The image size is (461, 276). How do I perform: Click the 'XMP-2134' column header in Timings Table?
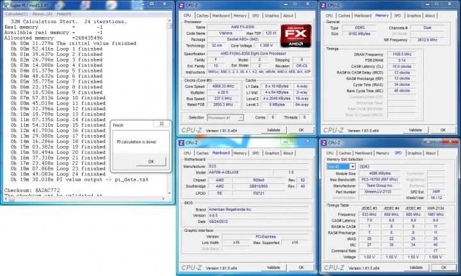(x=435, y=208)
